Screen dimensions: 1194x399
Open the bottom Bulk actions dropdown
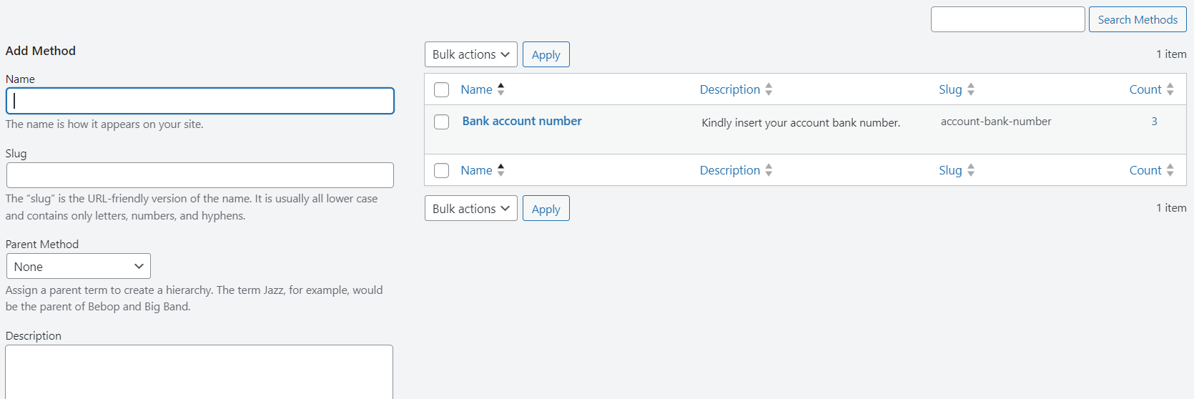pyautogui.click(x=471, y=208)
